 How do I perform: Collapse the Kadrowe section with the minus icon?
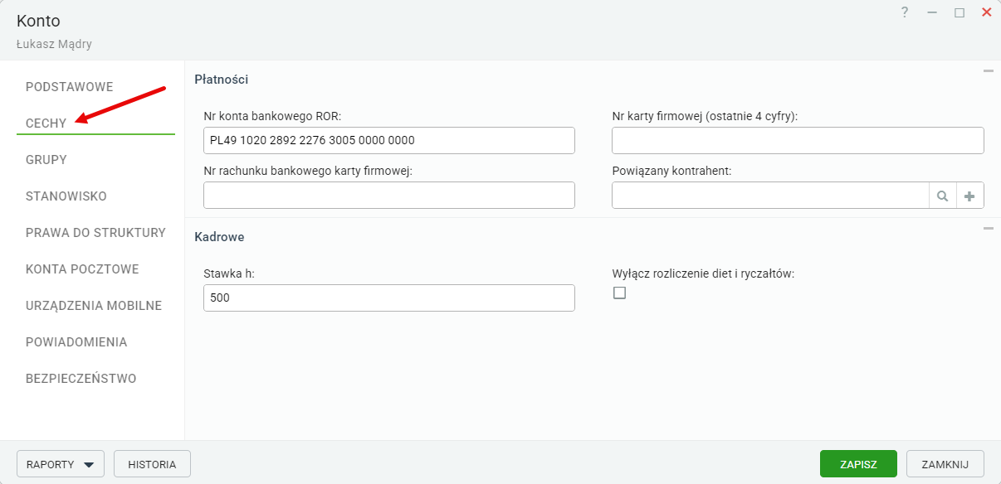(988, 228)
